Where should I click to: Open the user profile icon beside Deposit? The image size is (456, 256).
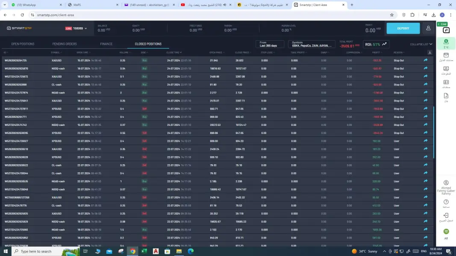coord(428,28)
